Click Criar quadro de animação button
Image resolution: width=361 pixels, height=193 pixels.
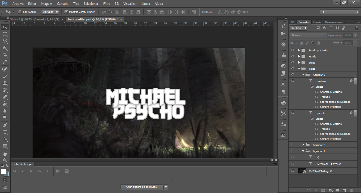pos(141,187)
